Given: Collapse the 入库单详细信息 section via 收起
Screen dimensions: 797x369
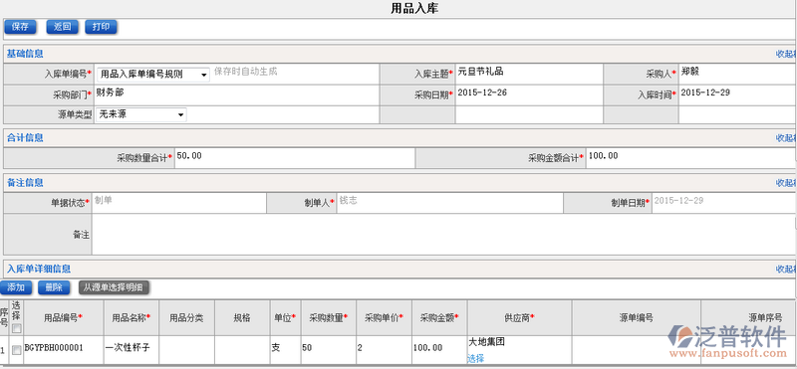Looking at the screenshot, I should pos(786,269).
